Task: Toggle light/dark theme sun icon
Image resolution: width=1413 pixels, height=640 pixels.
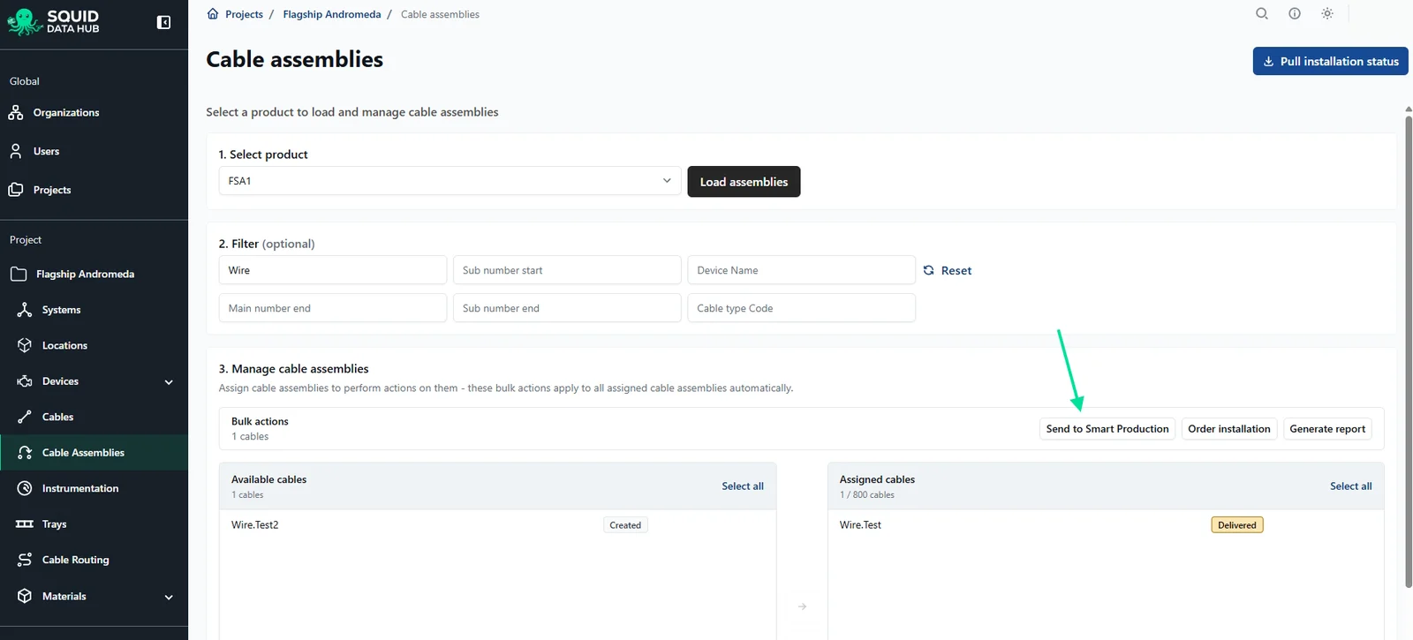Action: tap(1327, 13)
